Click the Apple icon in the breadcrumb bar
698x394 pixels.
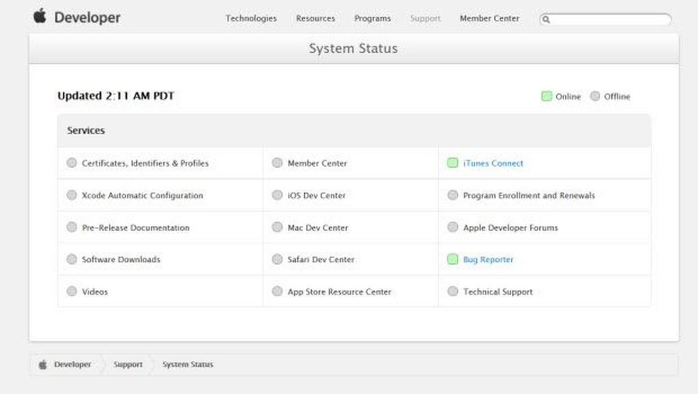point(42,364)
